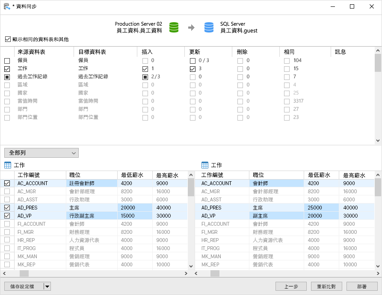Click the data sync app icon in title bar

point(7,6)
